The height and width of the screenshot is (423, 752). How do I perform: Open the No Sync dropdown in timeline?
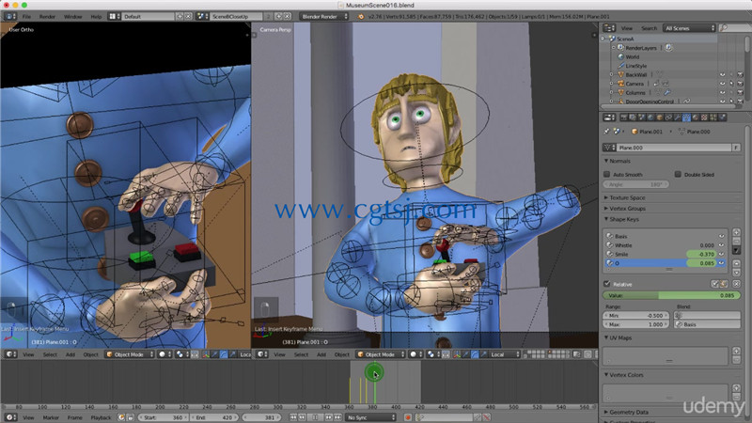(x=370, y=417)
